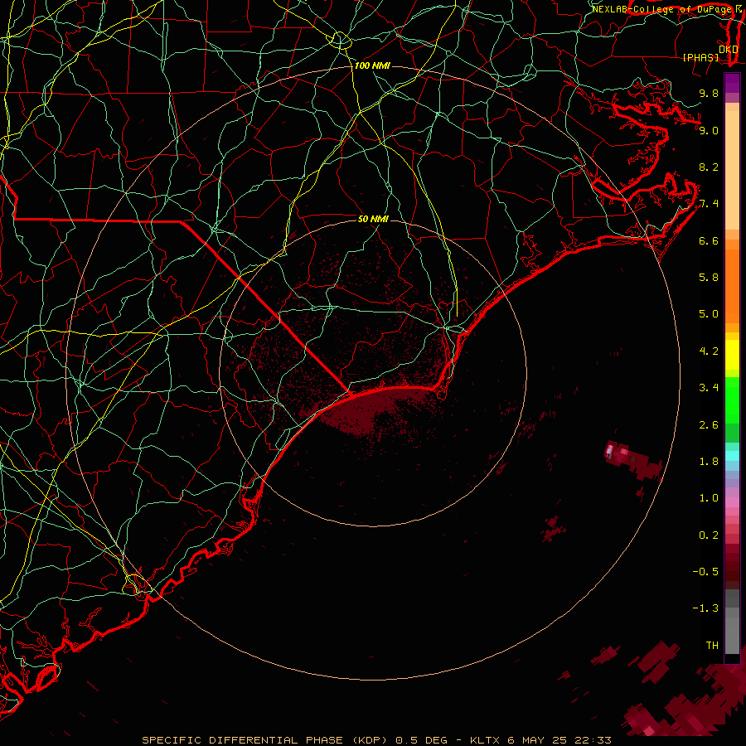
Task: Click the -1.3 value on the color scale
Action: [705, 608]
